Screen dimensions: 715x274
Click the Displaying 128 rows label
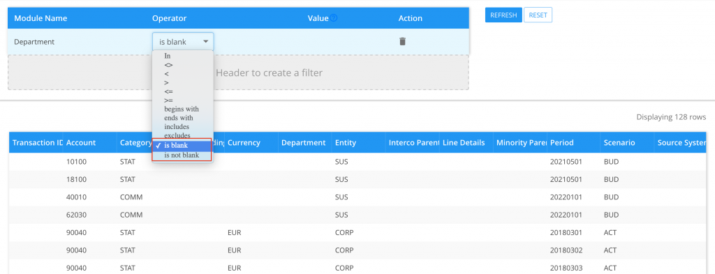(671, 117)
